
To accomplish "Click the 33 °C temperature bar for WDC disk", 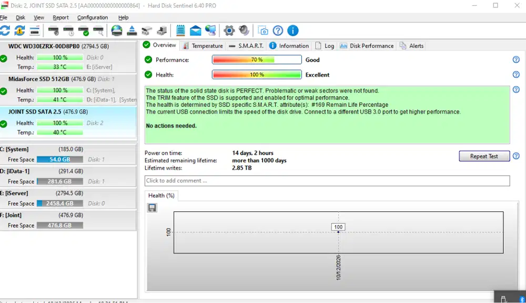I will pyautogui.click(x=60, y=67).
